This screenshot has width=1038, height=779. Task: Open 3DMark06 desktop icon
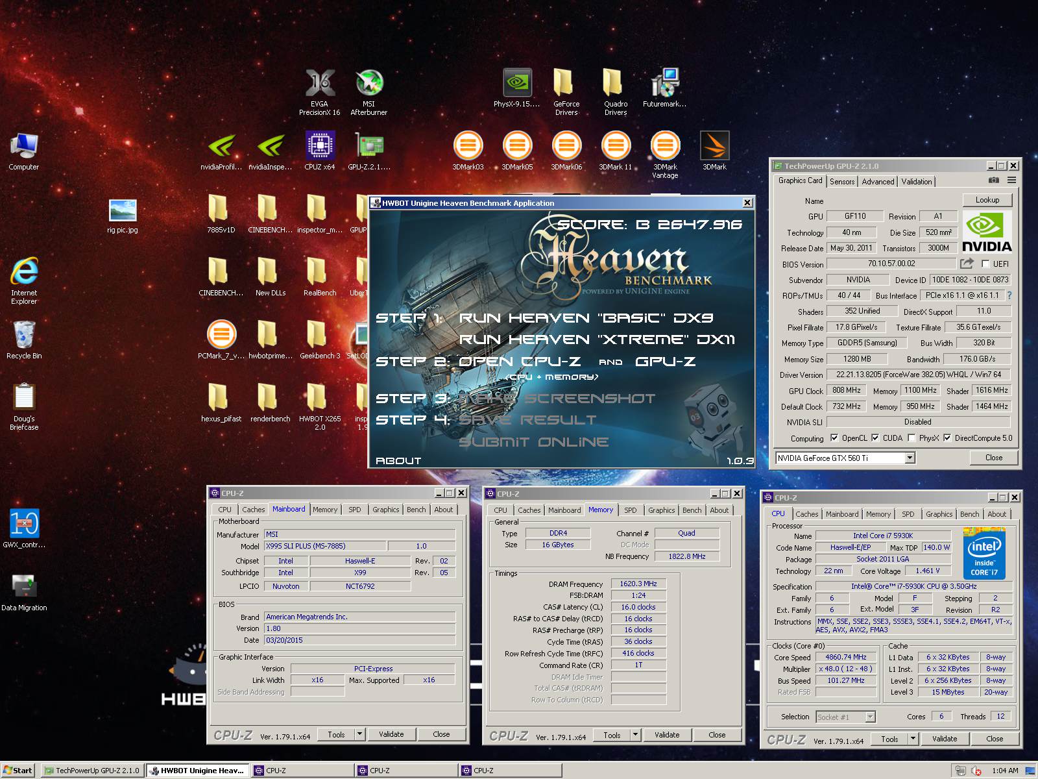tap(566, 151)
